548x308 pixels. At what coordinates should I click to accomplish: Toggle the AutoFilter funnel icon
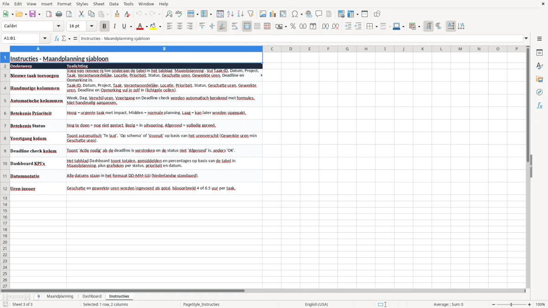coord(251,14)
